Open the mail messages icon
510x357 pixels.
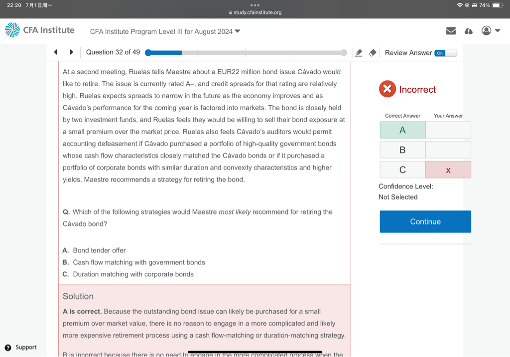pyautogui.click(x=451, y=31)
